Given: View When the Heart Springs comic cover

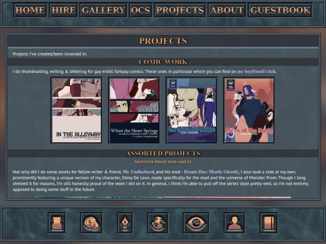Looking at the screenshot, I should (134, 110).
